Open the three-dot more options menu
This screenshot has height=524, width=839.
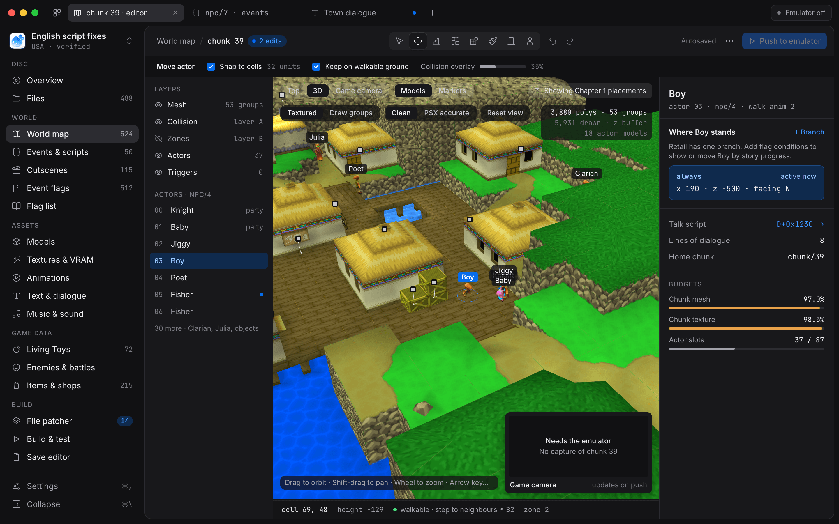pyautogui.click(x=729, y=41)
